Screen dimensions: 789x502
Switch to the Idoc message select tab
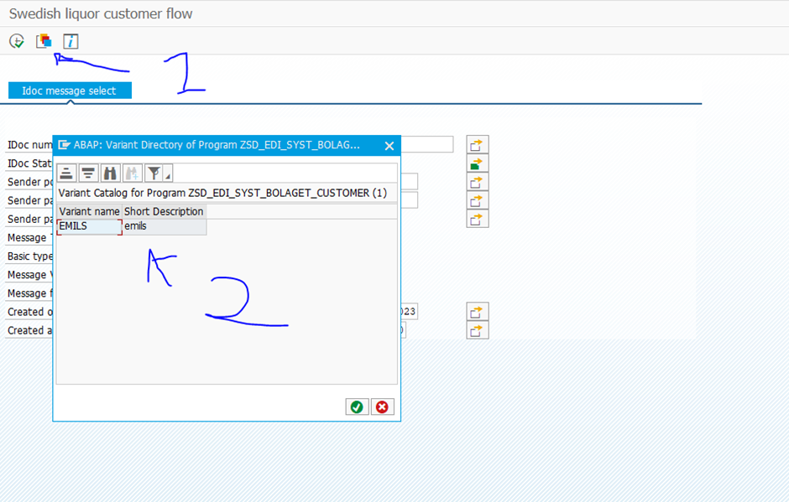70,91
